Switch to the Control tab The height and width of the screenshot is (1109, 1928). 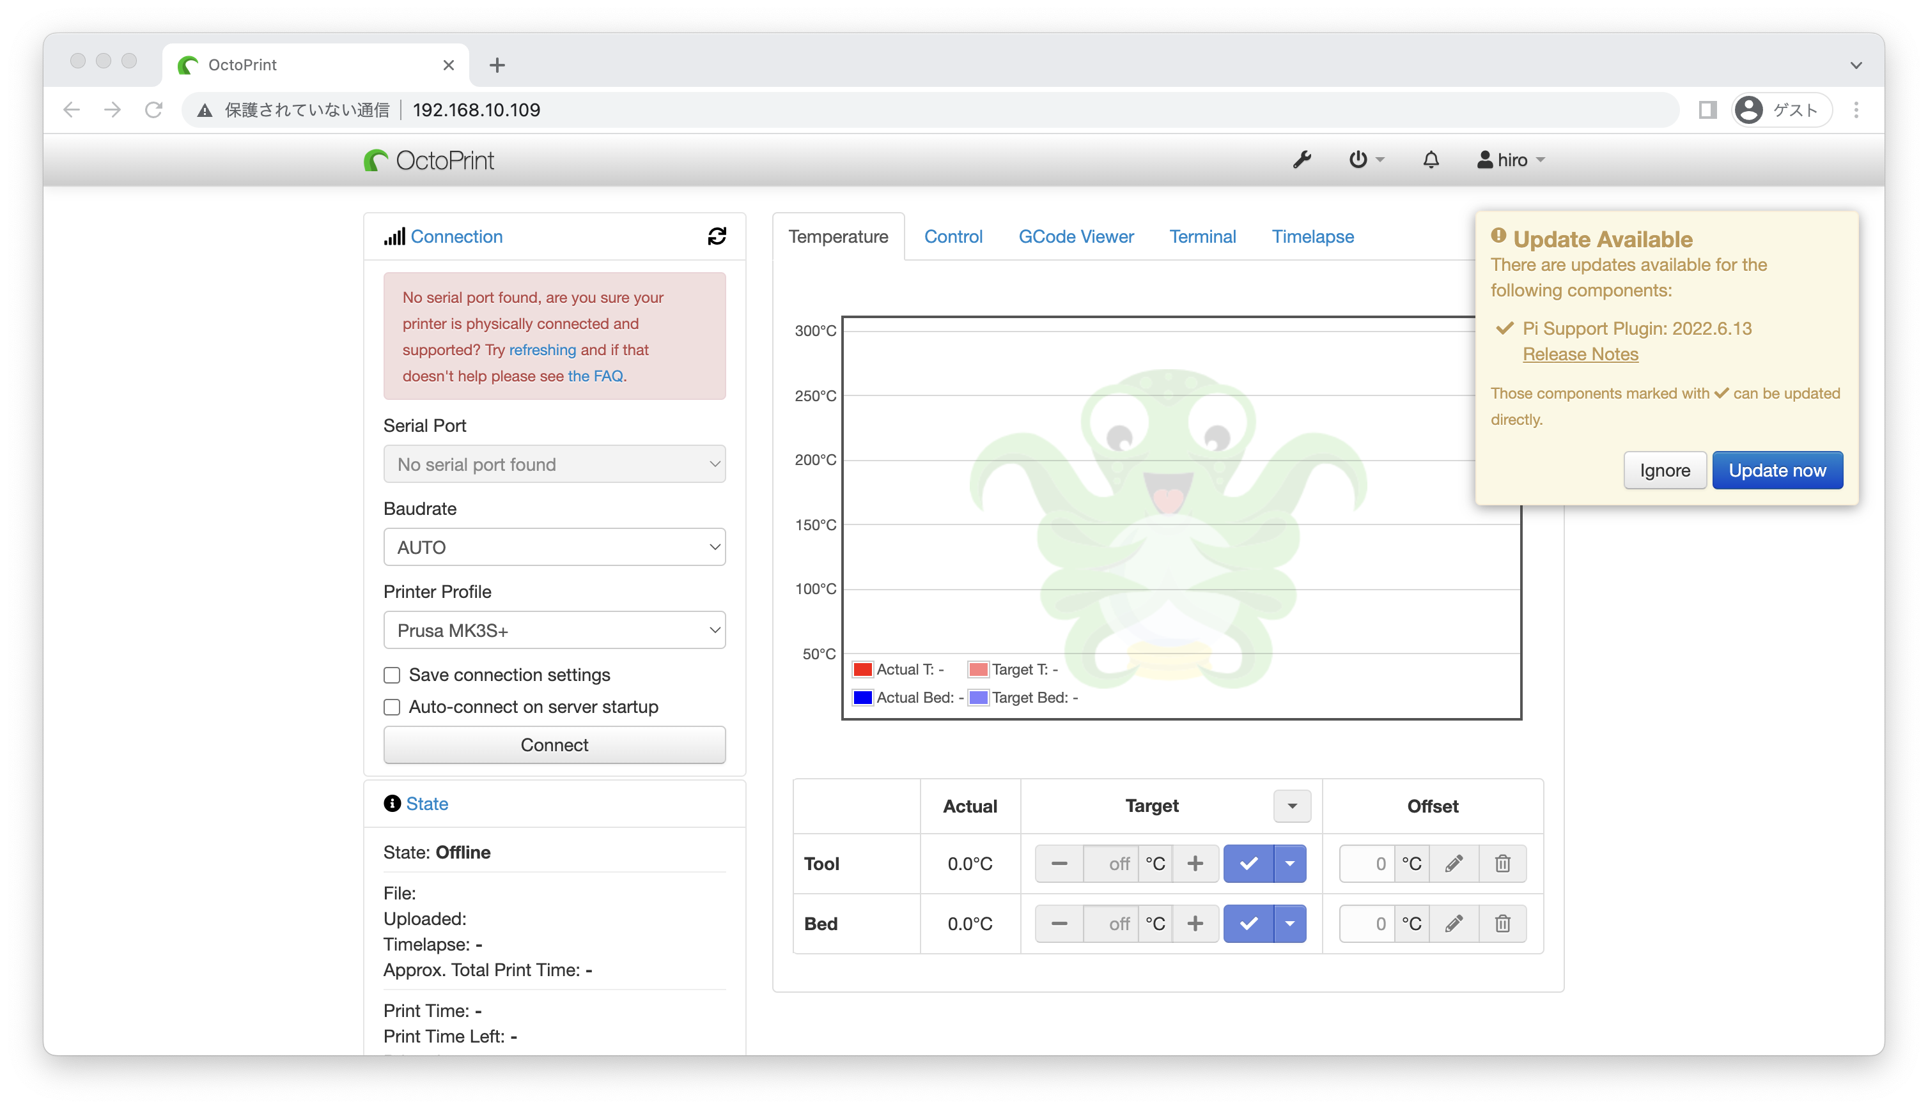tap(952, 236)
